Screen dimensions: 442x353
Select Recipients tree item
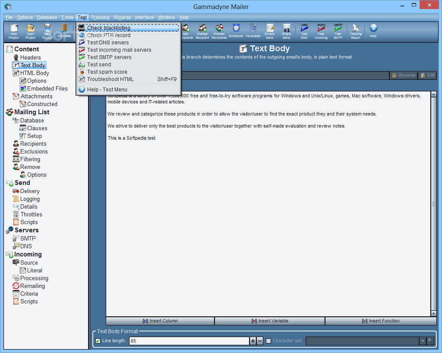point(33,144)
